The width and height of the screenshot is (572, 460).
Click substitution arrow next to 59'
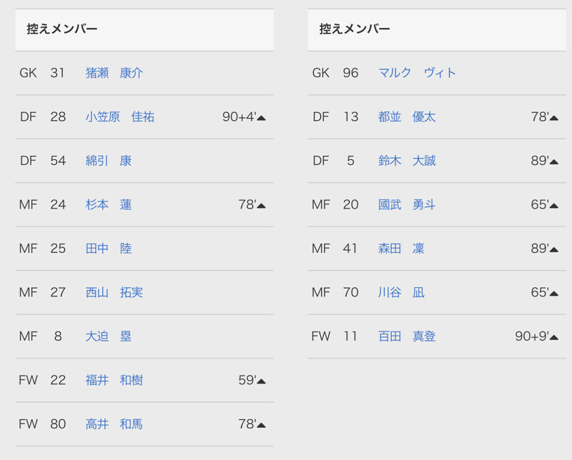pos(261,381)
